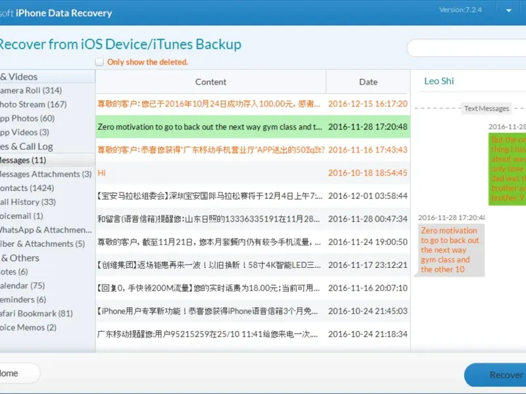Viewport: 526px width, 394px height.
Task: Click the Content column header
Action: click(x=210, y=81)
